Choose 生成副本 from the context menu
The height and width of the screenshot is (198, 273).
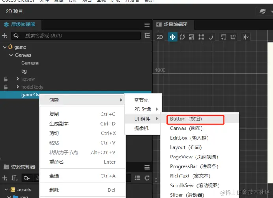point(82,124)
